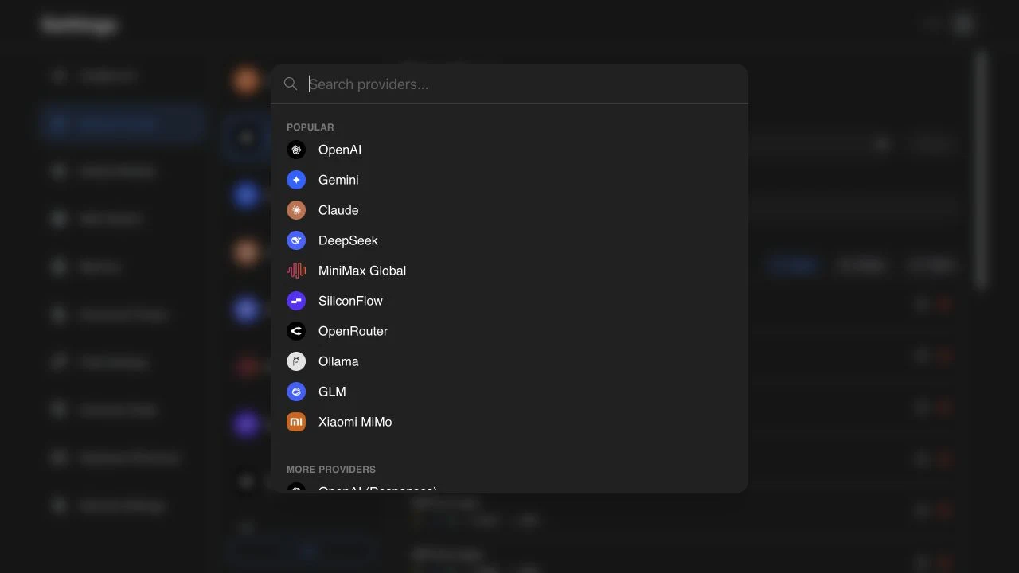
Task: Choose the Gemini provider icon
Action: (x=296, y=180)
